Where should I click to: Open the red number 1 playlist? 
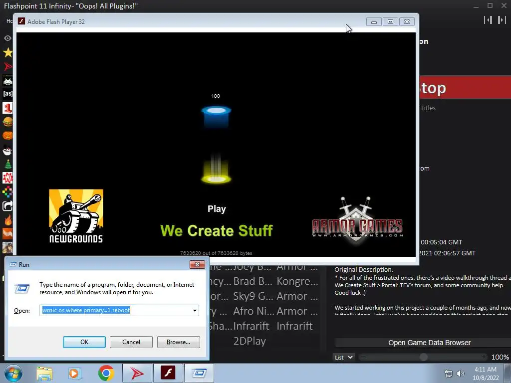pyautogui.click(x=7, y=108)
